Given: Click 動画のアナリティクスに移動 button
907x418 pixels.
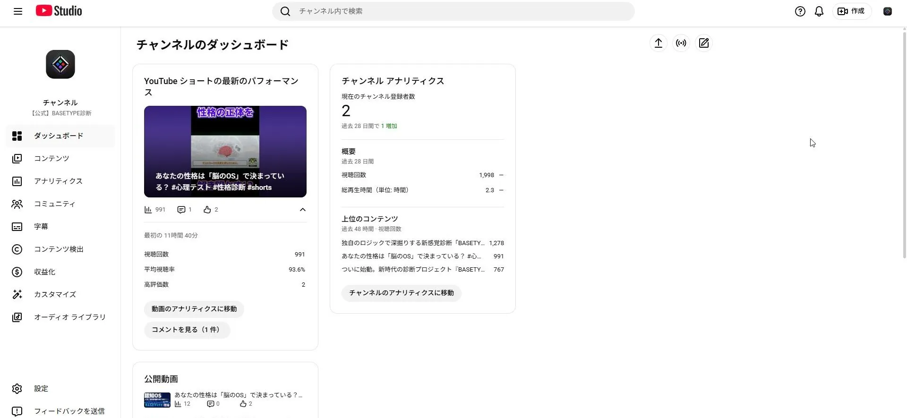Looking at the screenshot, I should pyautogui.click(x=194, y=309).
